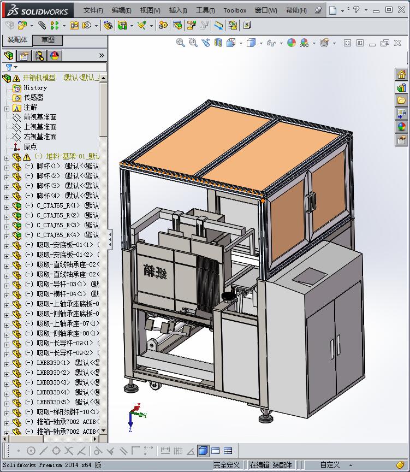Expand the 吸取-梯形螺杆-10<1> node
The height and width of the screenshot is (472, 410).
pos(7,414)
